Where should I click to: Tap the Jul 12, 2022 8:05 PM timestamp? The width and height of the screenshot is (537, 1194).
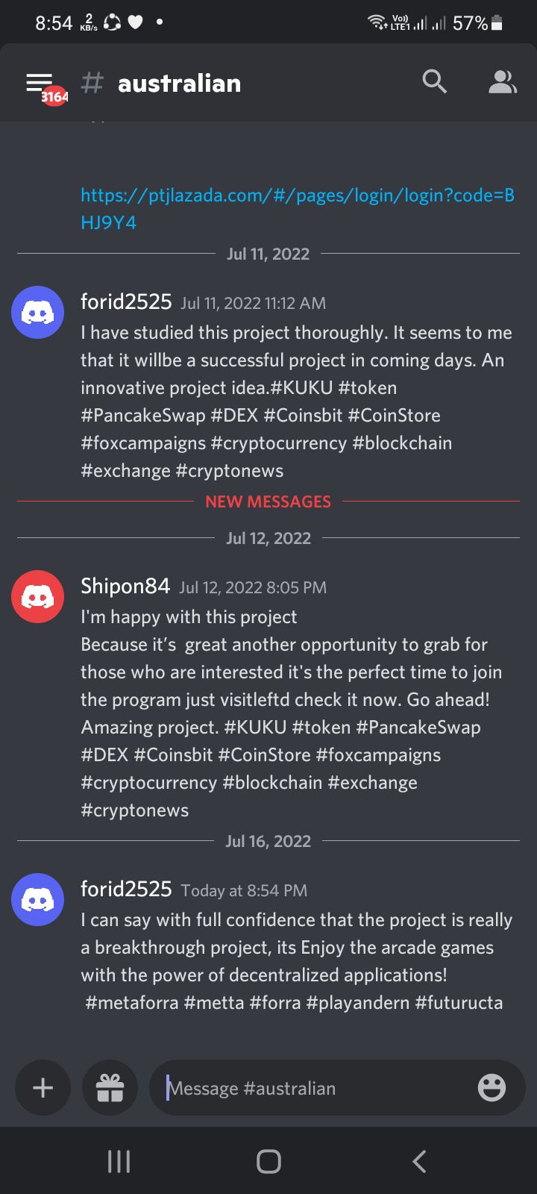click(x=253, y=588)
